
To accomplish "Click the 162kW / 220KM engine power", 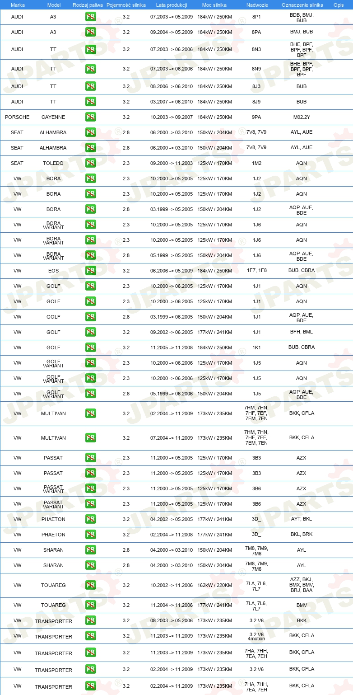I will [214, 585].
